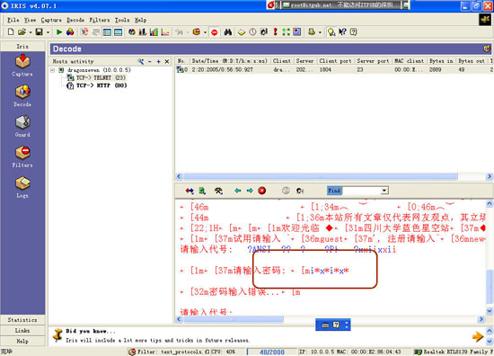
Task: Click the Links panel button
Action: [x=22, y=331]
